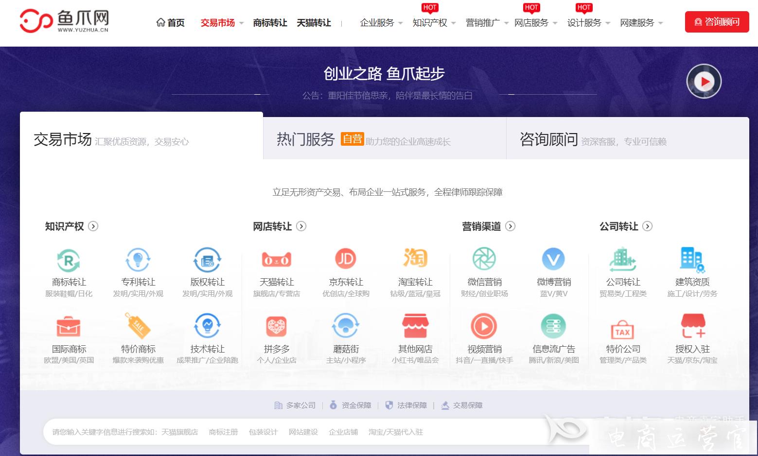758x456 pixels.
Task: Click the 天猫旗舰店 search suggestion
Action: 180,432
